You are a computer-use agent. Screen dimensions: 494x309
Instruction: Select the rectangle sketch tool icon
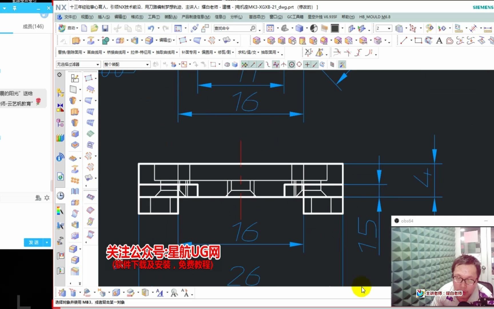(419, 41)
